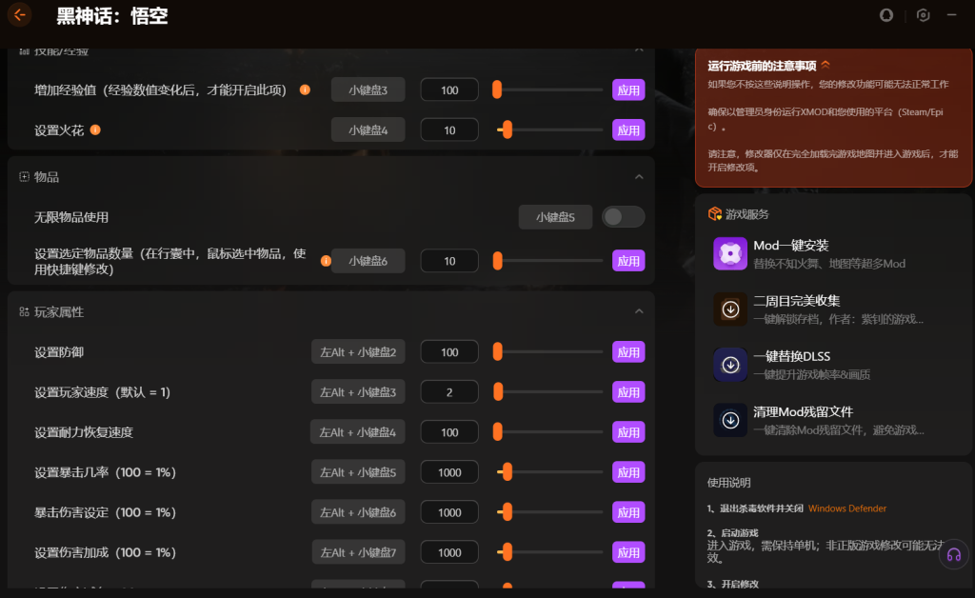Viewport: 975px width, 598px height.
Task: Change the 小键盘6 hotkey for 设置选定物品数量
Action: coord(368,261)
